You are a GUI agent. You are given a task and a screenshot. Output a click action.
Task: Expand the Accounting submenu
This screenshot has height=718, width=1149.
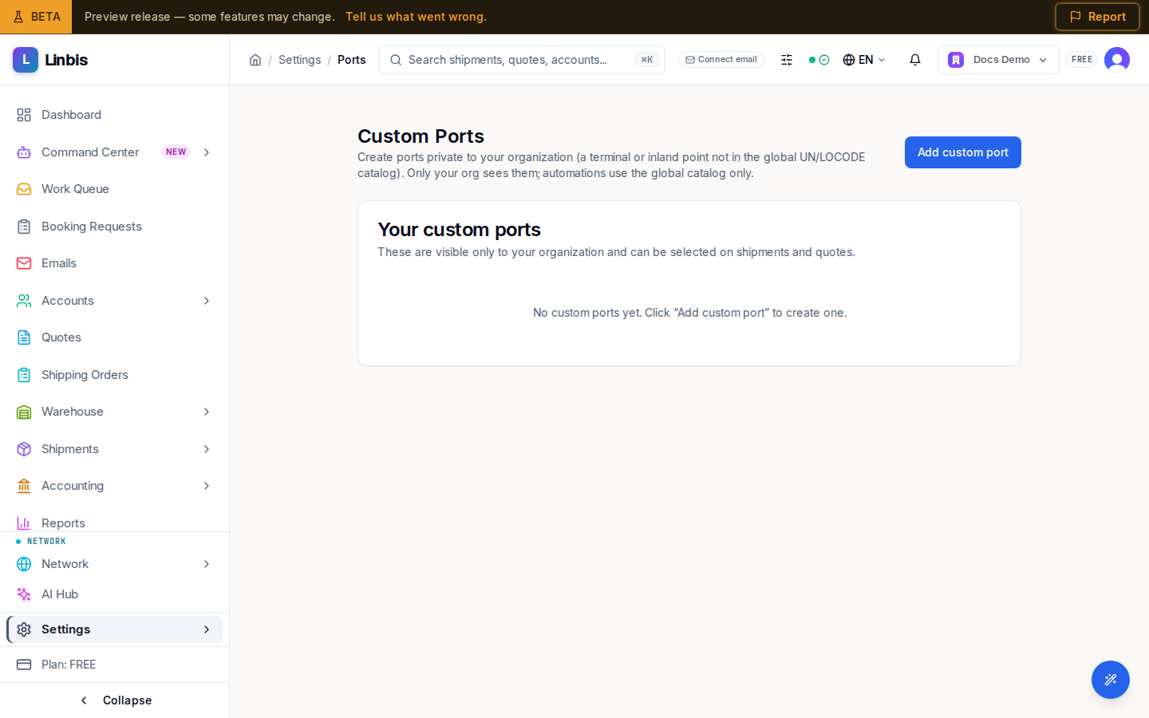(207, 486)
